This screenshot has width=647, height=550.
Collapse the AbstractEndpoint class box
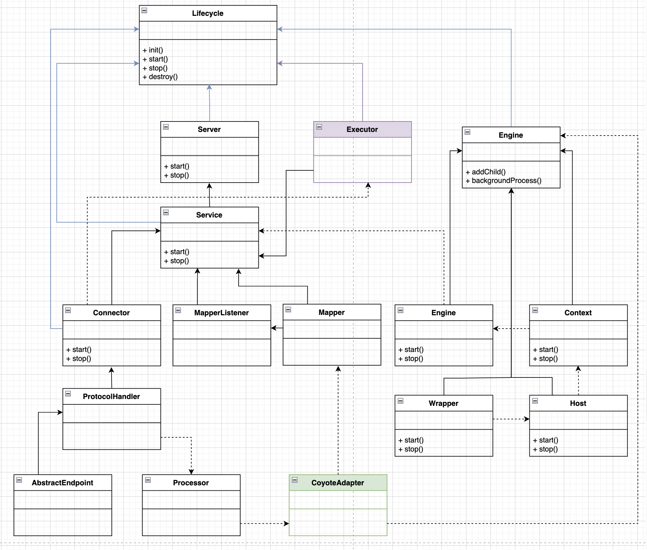pyautogui.click(x=19, y=480)
